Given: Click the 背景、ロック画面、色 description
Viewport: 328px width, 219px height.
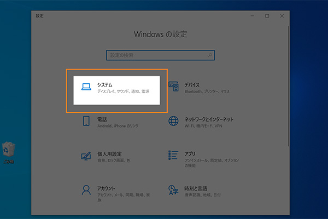Looking at the screenshot, I should [114, 160].
